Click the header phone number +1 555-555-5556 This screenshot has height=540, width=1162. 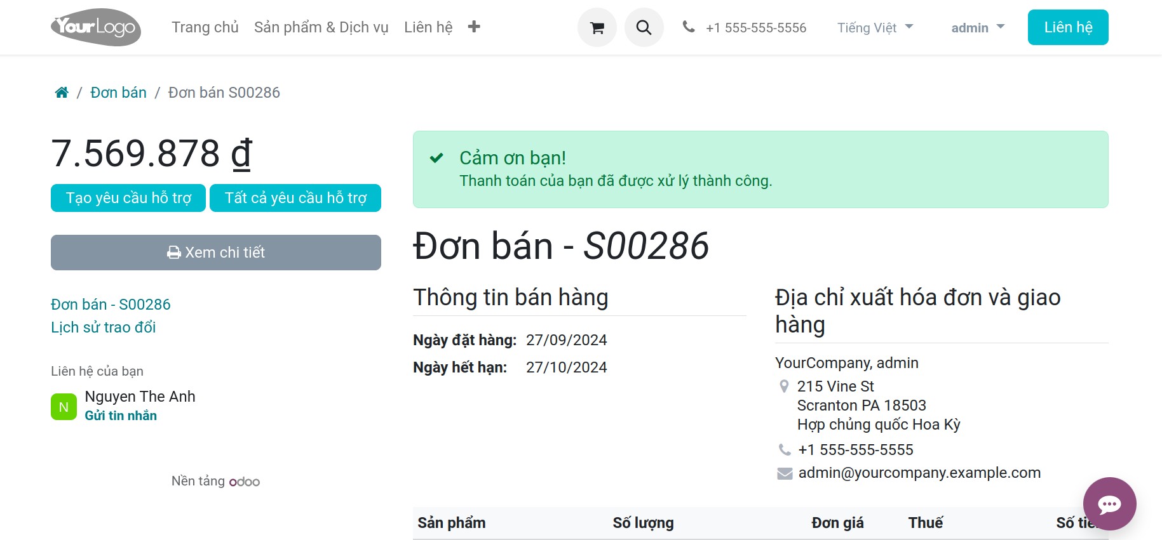click(756, 28)
